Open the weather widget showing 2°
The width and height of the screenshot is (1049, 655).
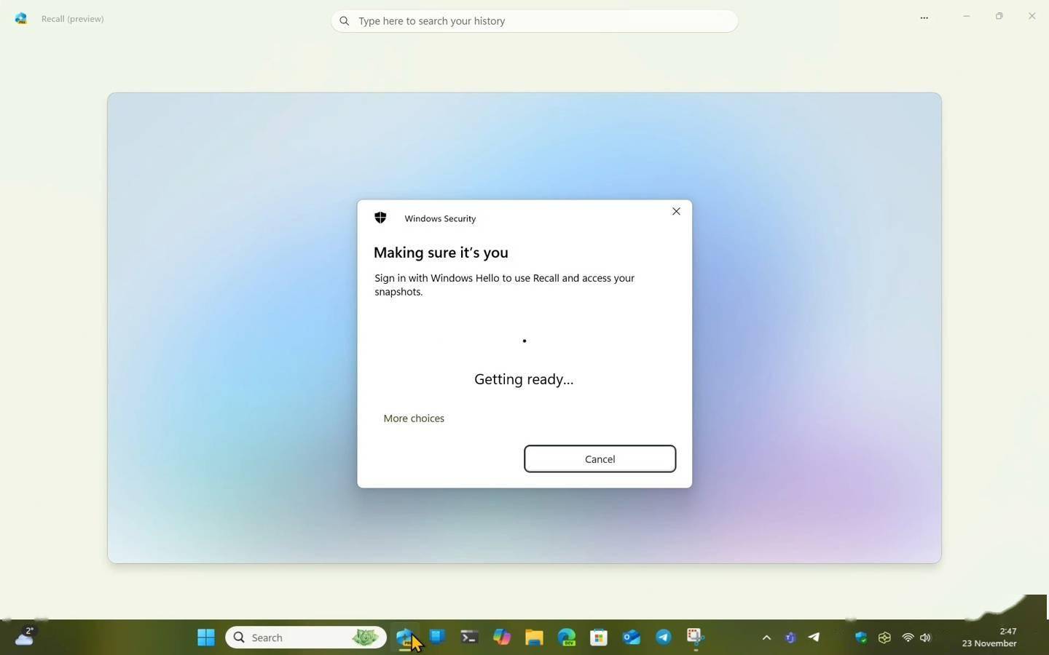pos(25,636)
